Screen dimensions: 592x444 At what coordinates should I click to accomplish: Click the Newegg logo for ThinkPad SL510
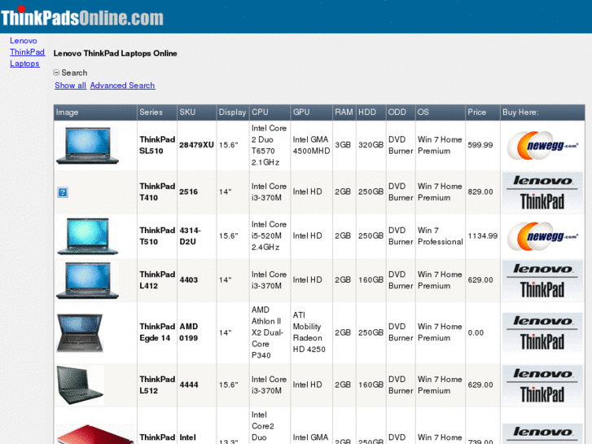pos(542,146)
